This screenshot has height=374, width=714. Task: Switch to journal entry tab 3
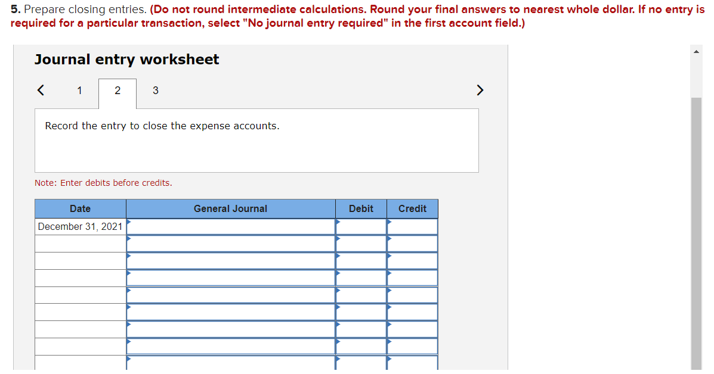point(155,90)
